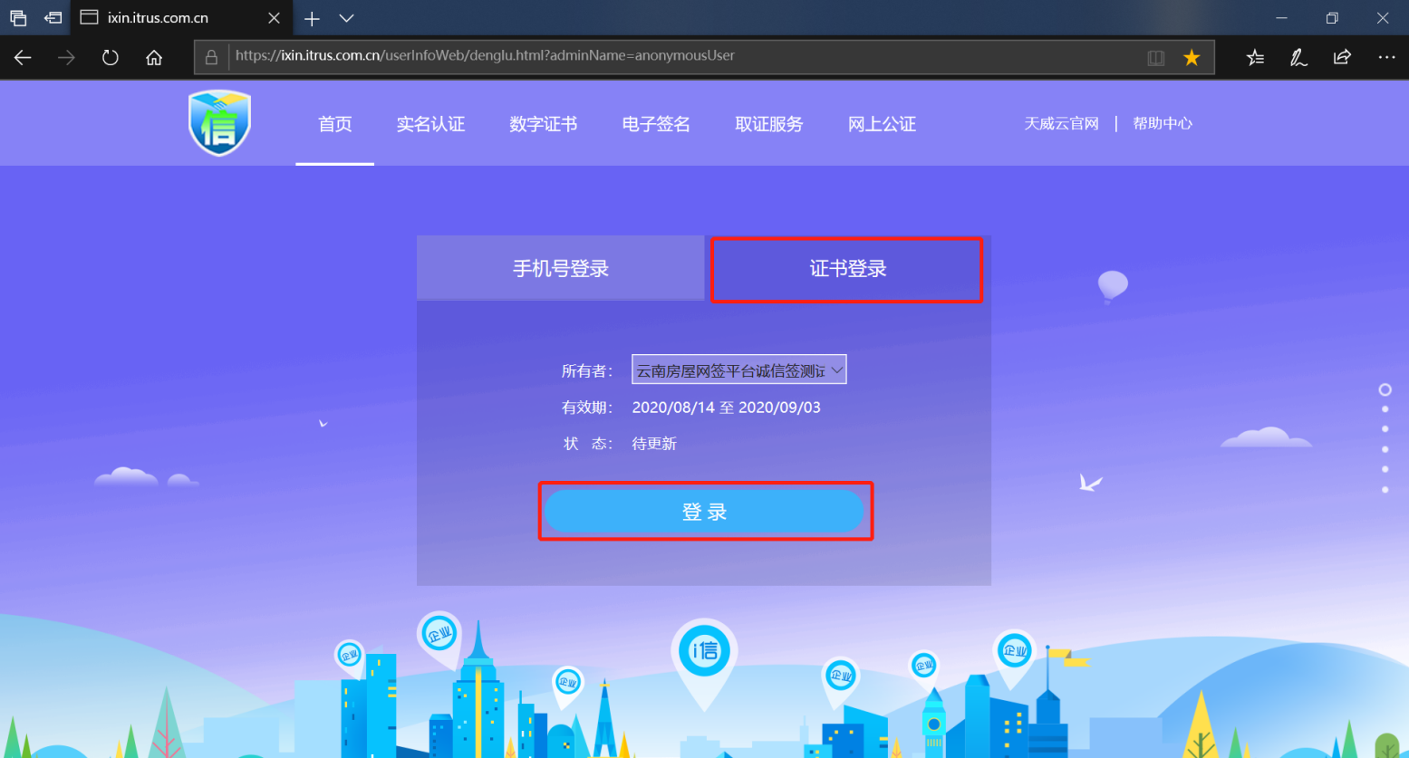Open reading view icon in address bar
This screenshot has width=1409, height=758.
[x=1156, y=58]
